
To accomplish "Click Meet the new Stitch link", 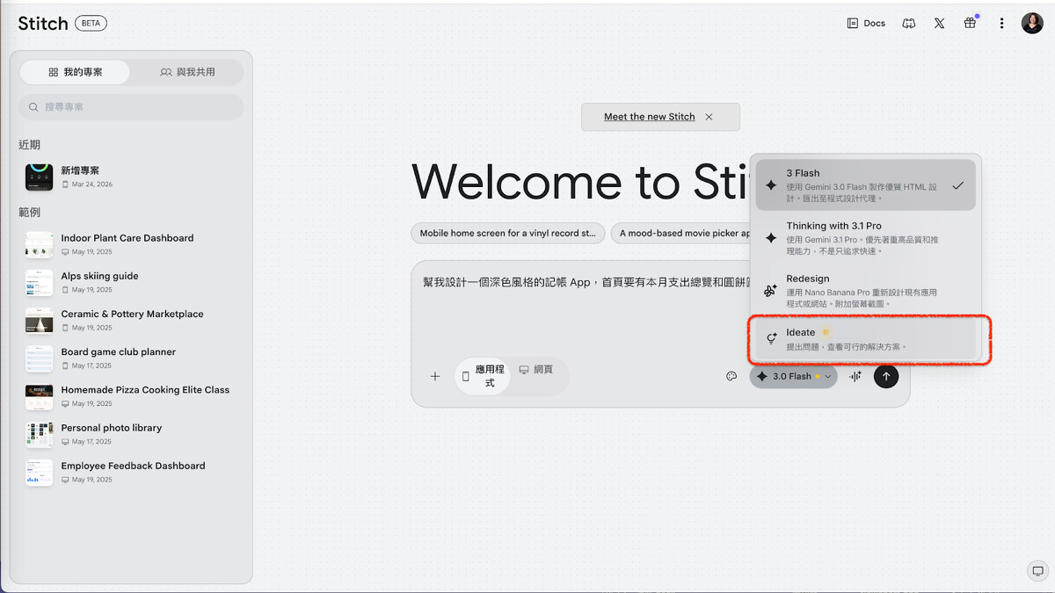I will 649,117.
